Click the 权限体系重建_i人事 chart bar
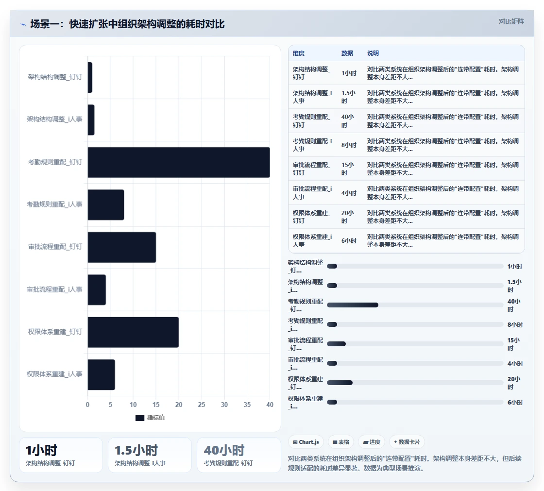This screenshot has height=491, width=544. click(102, 375)
